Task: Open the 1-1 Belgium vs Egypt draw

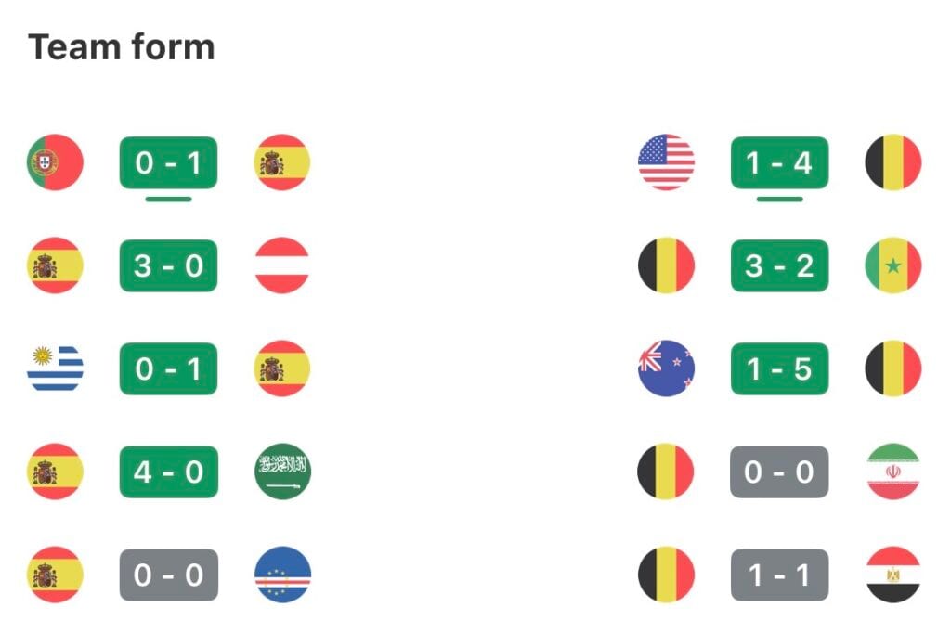Action: click(x=779, y=575)
